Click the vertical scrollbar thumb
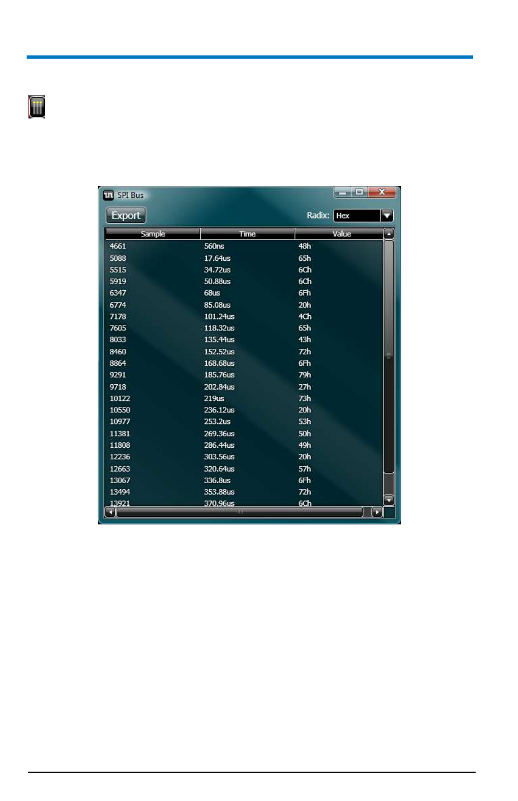This screenshot has width=518, height=801. (x=389, y=356)
